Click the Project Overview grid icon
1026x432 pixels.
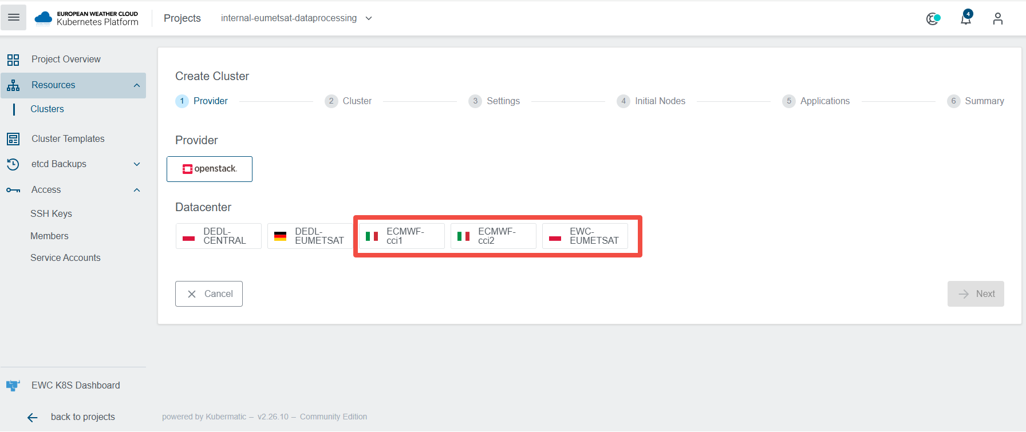coord(13,60)
